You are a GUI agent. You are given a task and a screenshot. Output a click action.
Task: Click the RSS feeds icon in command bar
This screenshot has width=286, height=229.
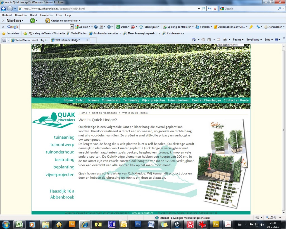(x=209, y=40)
